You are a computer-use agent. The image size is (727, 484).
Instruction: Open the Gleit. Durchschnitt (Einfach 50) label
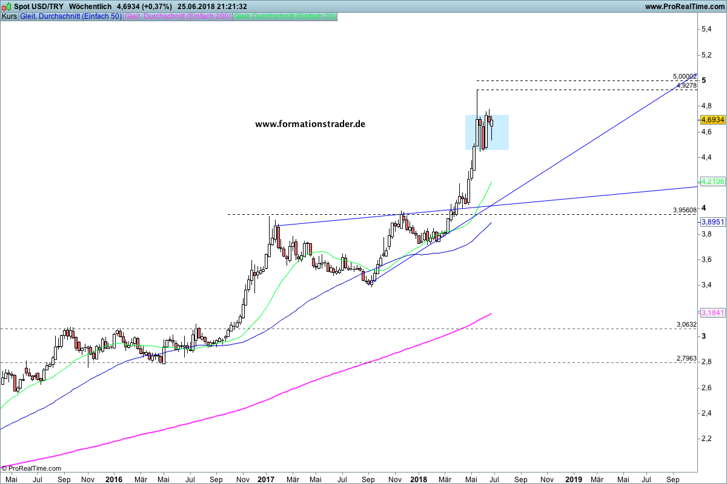(71, 16)
